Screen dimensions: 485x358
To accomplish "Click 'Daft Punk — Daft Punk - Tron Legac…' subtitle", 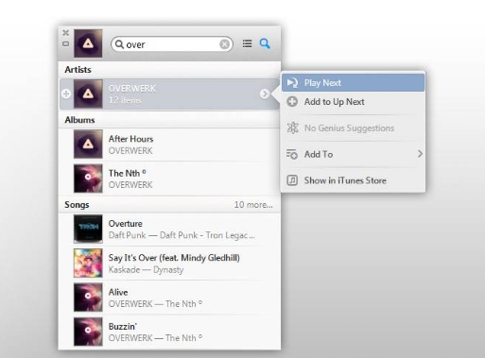I will pyautogui.click(x=182, y=235).
